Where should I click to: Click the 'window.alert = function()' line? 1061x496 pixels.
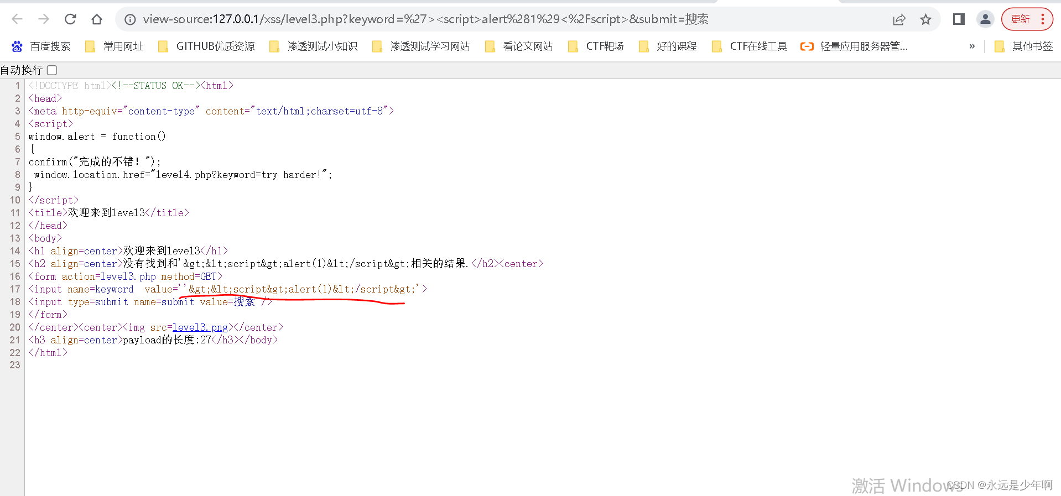(x=97, y=137)
